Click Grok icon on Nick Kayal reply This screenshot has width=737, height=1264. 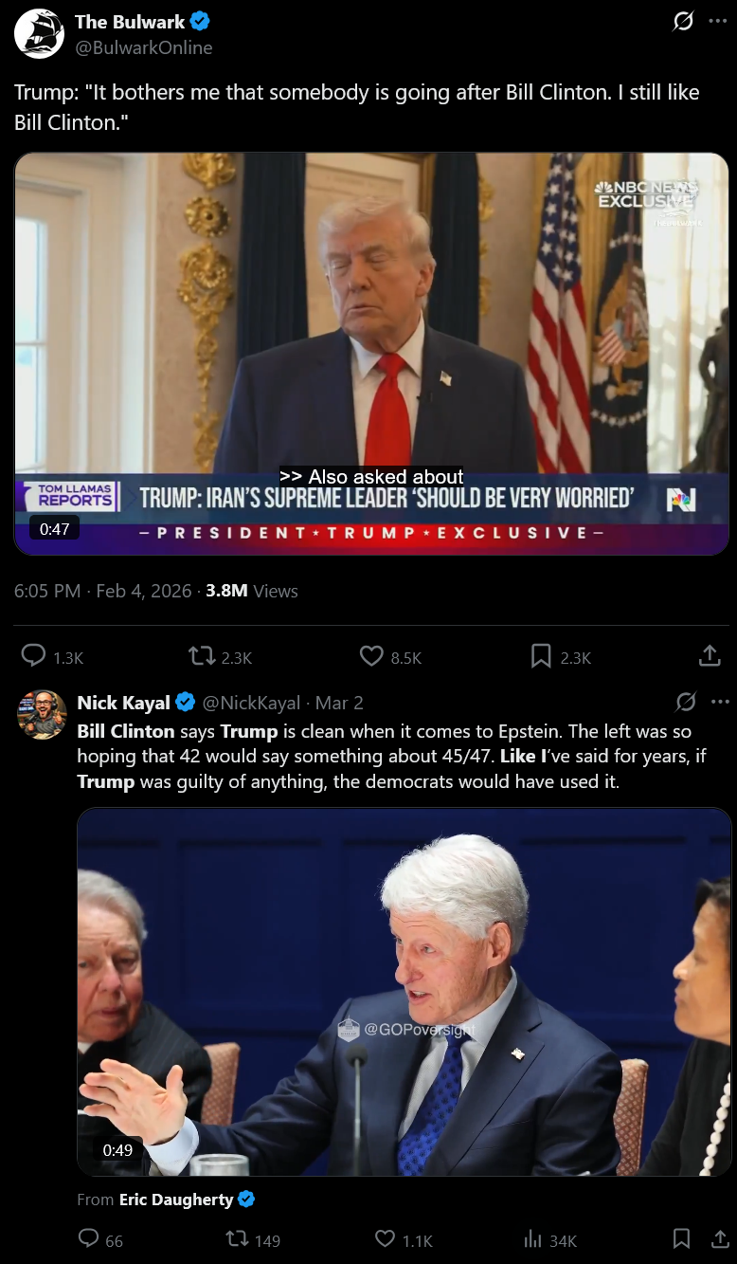coord(686,703)
